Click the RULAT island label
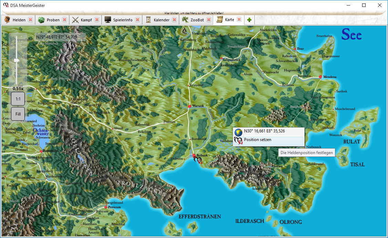This screenshot has height=238, width=388. pyautogui.click(x=352, y=142)
